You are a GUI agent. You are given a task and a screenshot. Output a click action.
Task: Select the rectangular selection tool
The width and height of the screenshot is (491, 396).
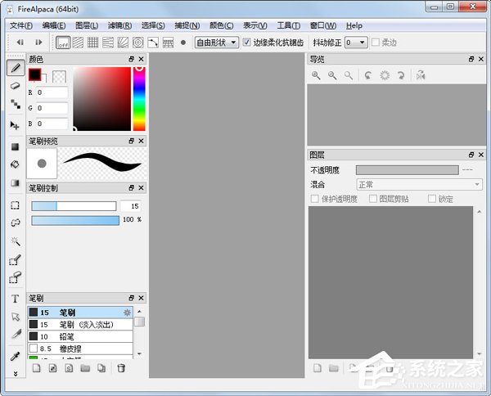point(15,205)
